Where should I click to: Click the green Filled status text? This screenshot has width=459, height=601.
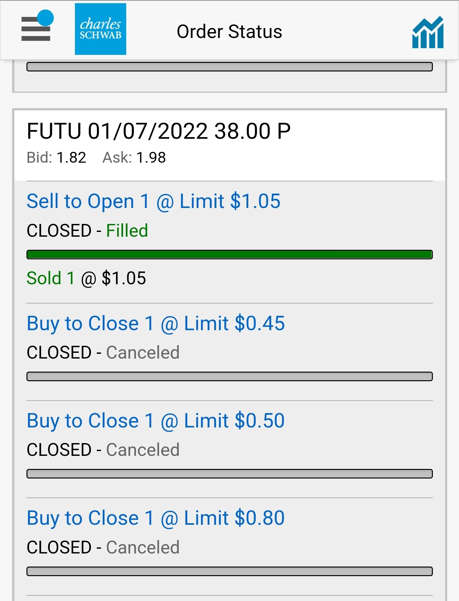[127, 231]
